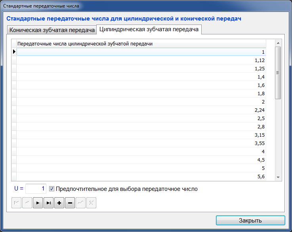The width and height of the screenshot is (292, 232).
Task: Select the row with value 3,15
Action: (141, 135)
